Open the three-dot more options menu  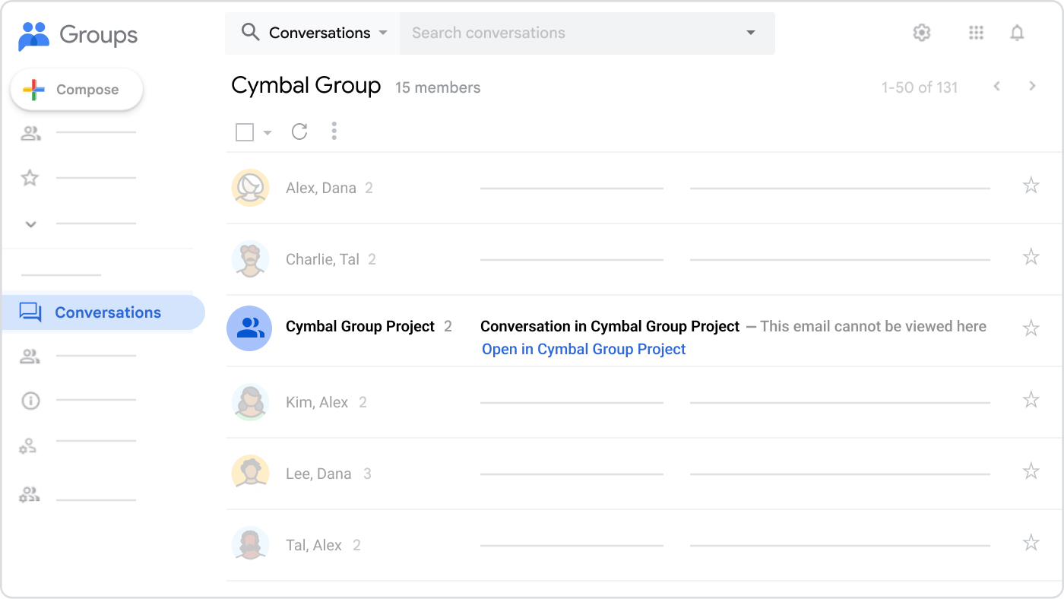tap(334, 132)
